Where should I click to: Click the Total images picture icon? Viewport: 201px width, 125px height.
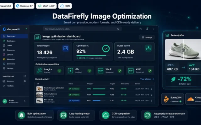(x=66, y=48)
